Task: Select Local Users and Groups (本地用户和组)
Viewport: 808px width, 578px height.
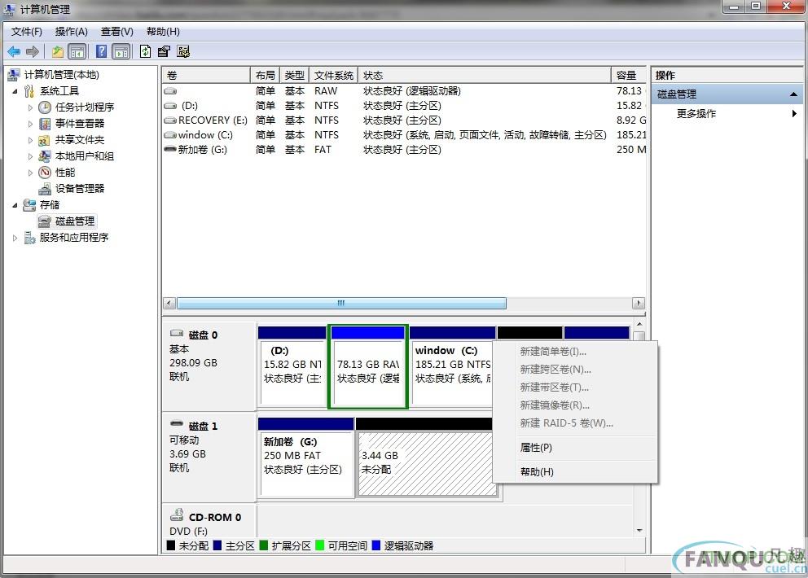Action: click(85, 156)
